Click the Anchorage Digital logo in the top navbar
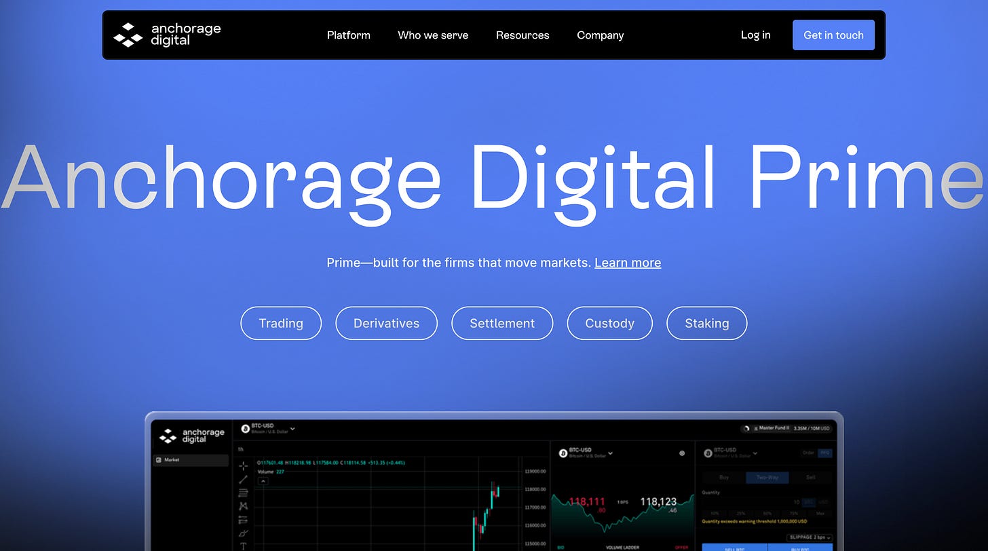 tap(167, 35)
